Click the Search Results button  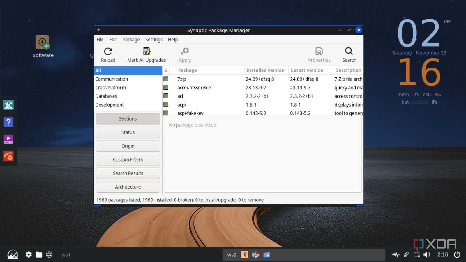[128, 173]
